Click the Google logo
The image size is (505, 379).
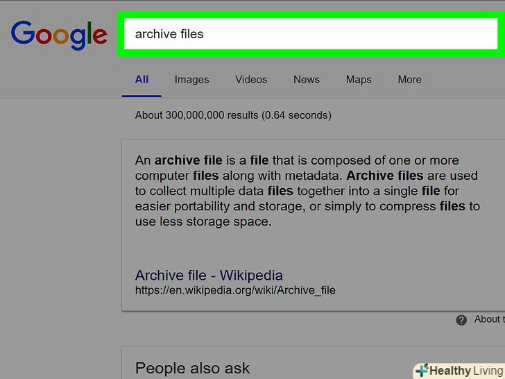tap(59, 34)
